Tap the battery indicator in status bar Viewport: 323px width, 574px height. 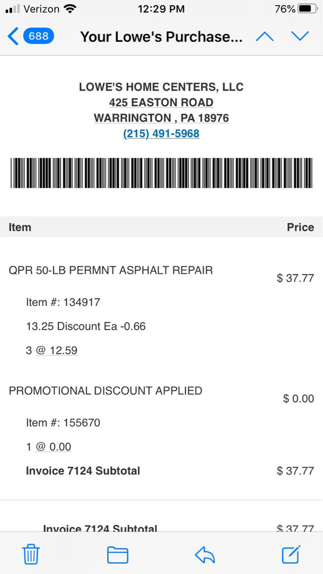[x=307, y=9]
